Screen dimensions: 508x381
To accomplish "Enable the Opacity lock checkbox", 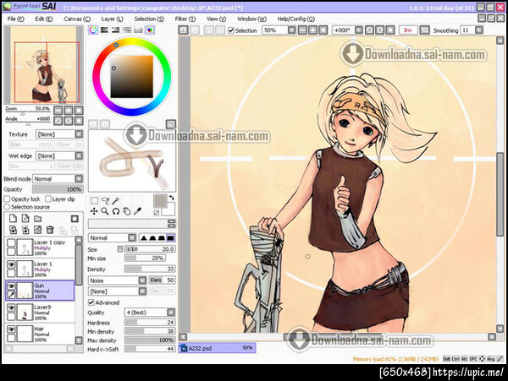I will (x=7, y=199).
